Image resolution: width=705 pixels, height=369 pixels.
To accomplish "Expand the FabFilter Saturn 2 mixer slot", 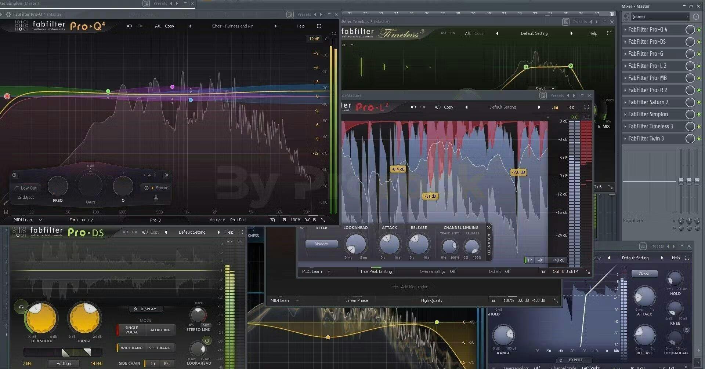I will pyautogui.click(x=625, y=102).
